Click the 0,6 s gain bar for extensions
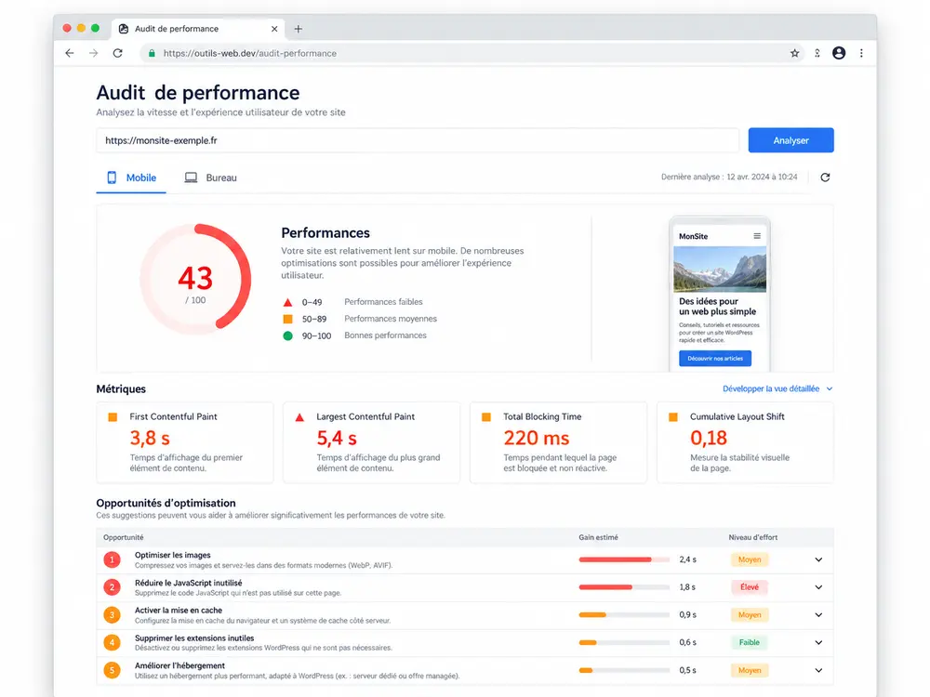 tap(624, 642)
